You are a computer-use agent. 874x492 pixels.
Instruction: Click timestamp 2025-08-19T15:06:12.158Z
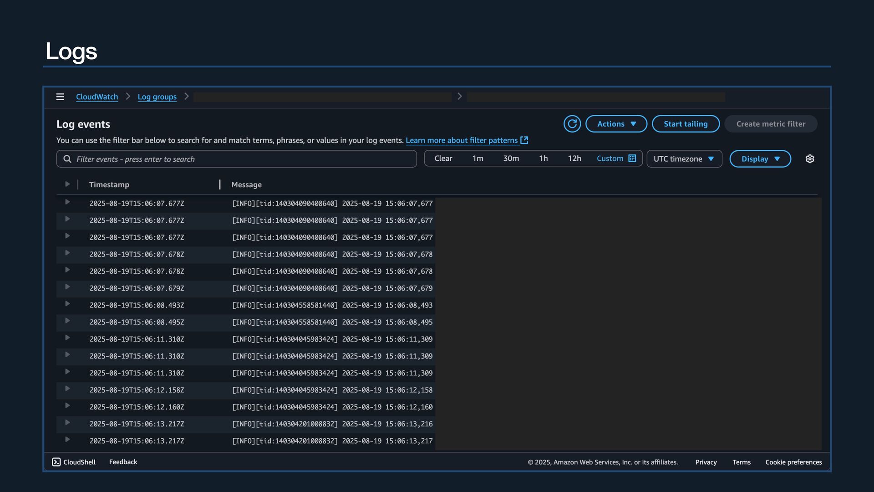coord(137,390)
